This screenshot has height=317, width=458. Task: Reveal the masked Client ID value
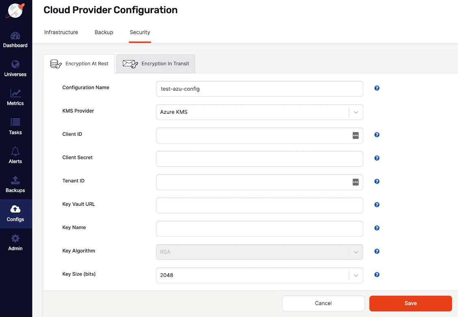click(x=356, y=135)
